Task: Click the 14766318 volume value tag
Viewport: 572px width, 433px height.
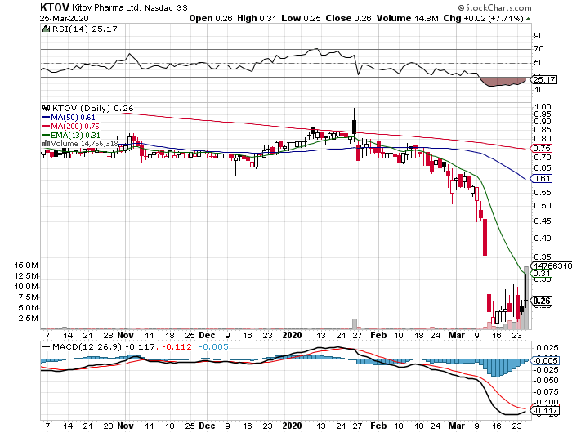Action: (x=552, y=265)
